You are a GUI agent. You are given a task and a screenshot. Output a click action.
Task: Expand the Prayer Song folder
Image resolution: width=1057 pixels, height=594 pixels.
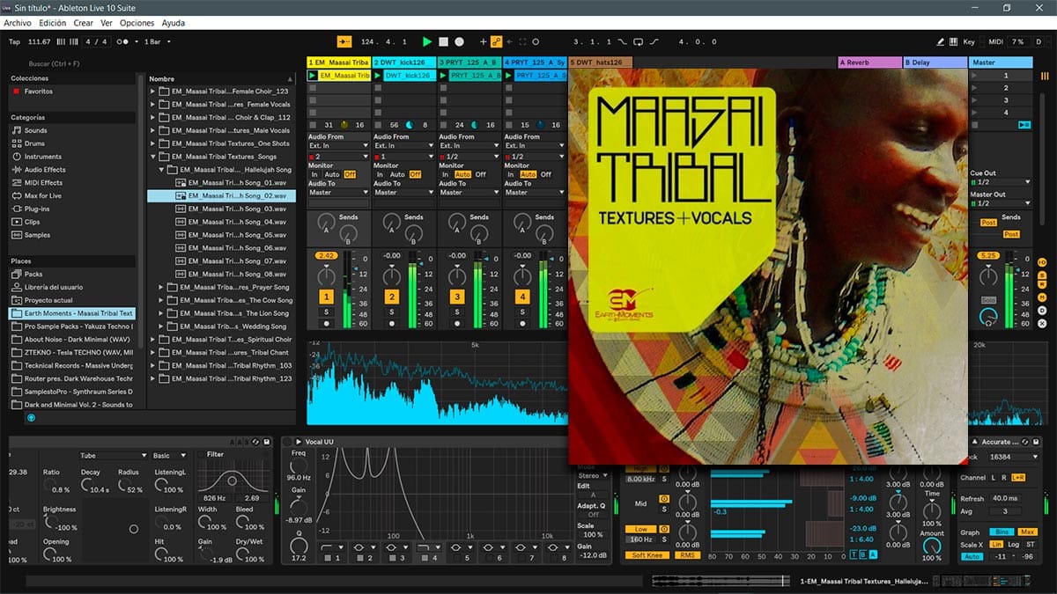[x=161, y=287]
